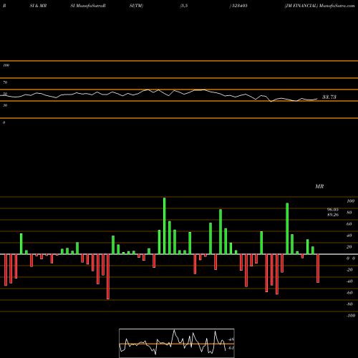Click the MR panel title label
The image size is (358, 358).
(x=319, y=186)
